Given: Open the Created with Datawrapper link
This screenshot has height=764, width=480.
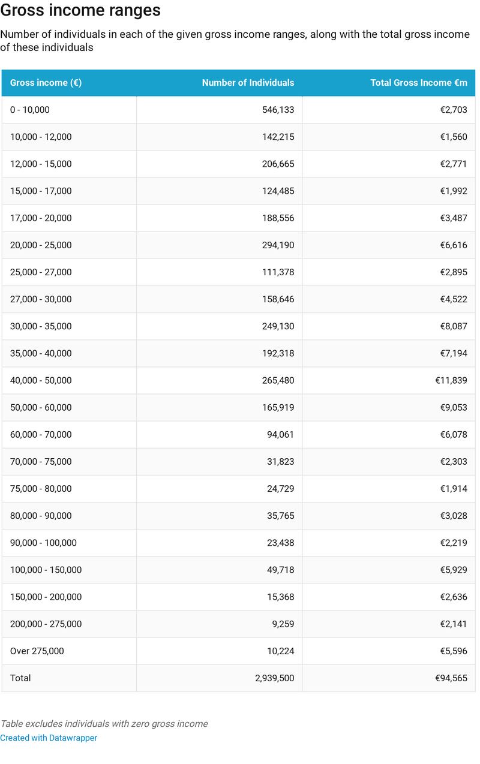Looking at the screenshot, I should pos(49,738).
